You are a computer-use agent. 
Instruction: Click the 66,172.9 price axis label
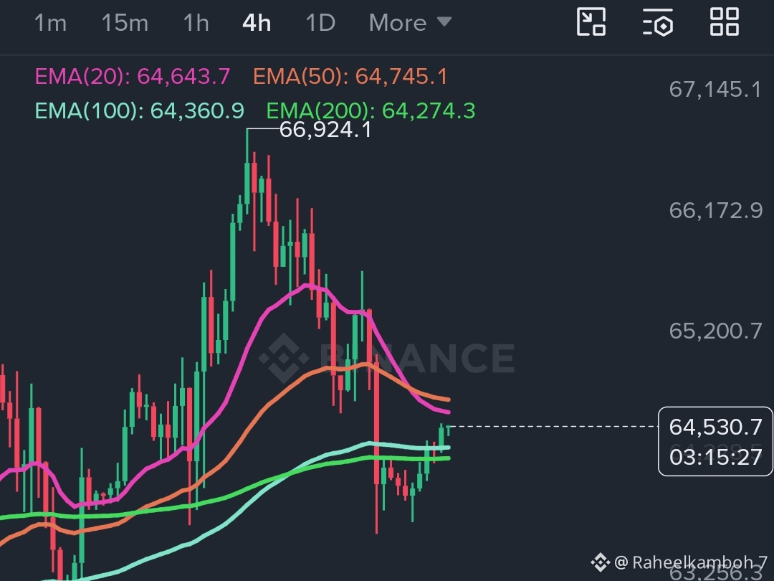(716, 210)
